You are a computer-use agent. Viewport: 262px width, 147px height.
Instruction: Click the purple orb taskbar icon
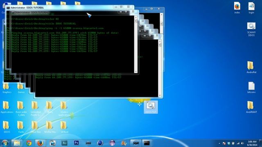[112, 143]
